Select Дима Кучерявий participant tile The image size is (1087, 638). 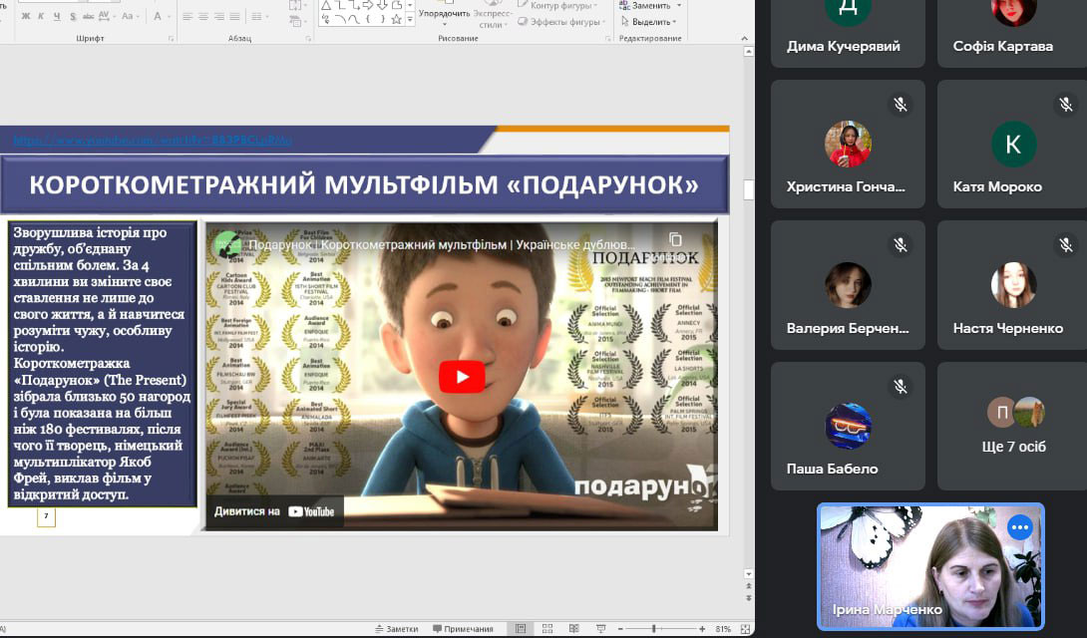[848, 33]
